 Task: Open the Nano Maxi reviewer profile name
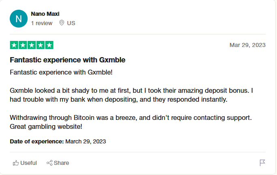coord(45,14)
